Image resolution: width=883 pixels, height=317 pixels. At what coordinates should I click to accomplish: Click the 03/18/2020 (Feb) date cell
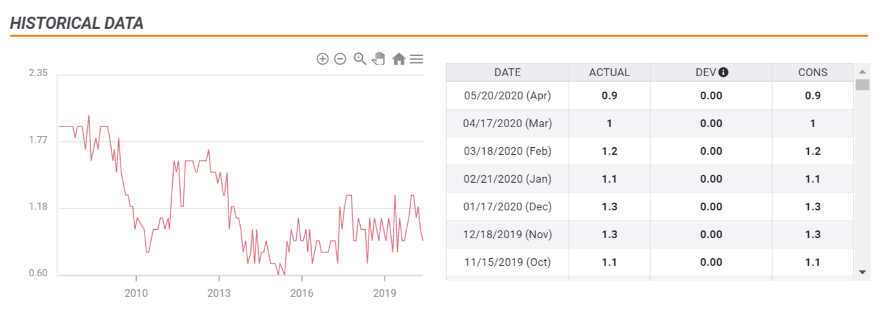click(x=507, y=151)
